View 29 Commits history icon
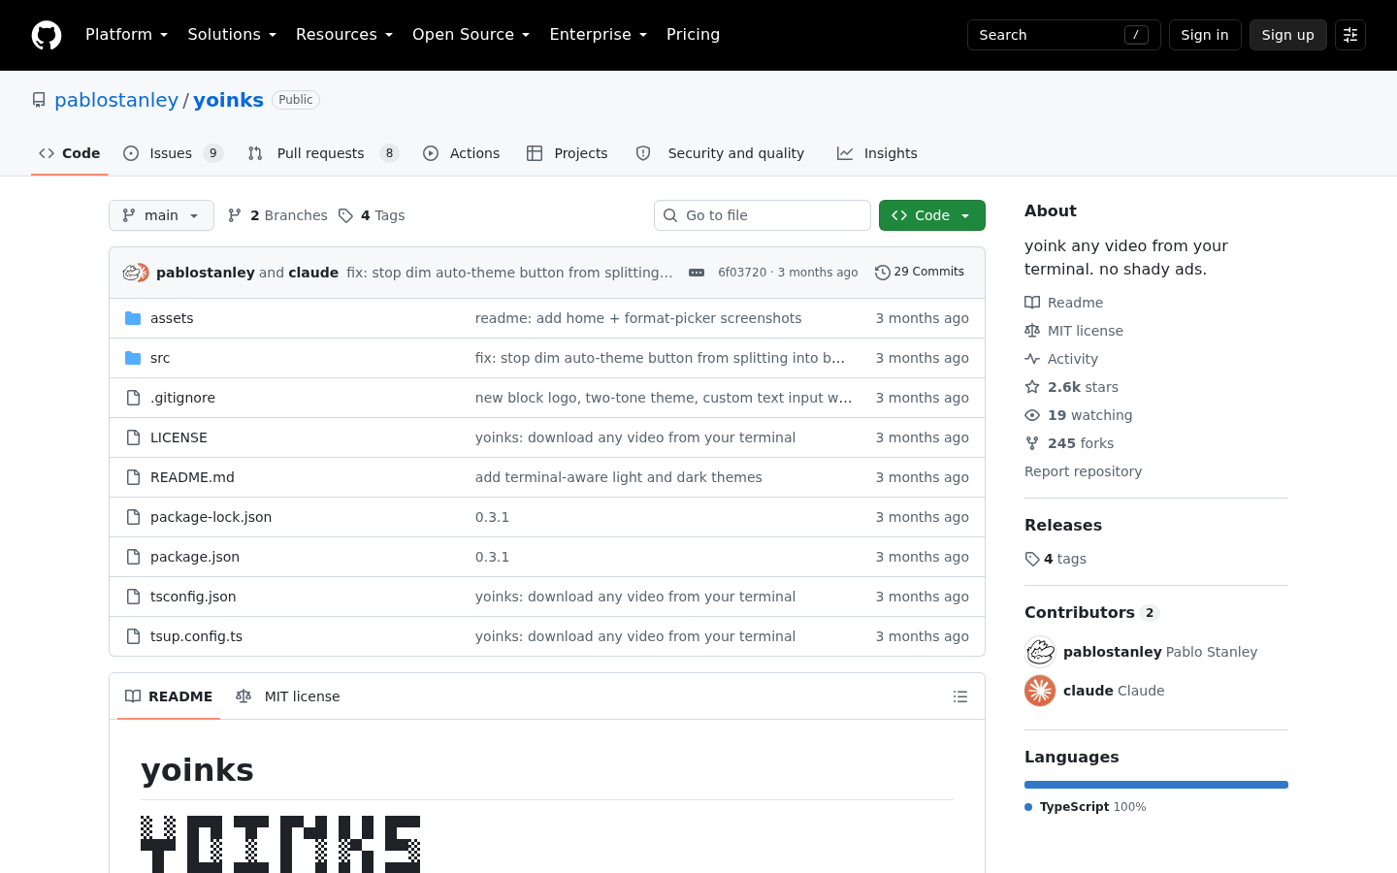The width and height of the screenshot is (1397, 873). point(882,273)
